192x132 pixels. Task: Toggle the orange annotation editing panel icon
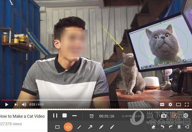click(174, 116)
